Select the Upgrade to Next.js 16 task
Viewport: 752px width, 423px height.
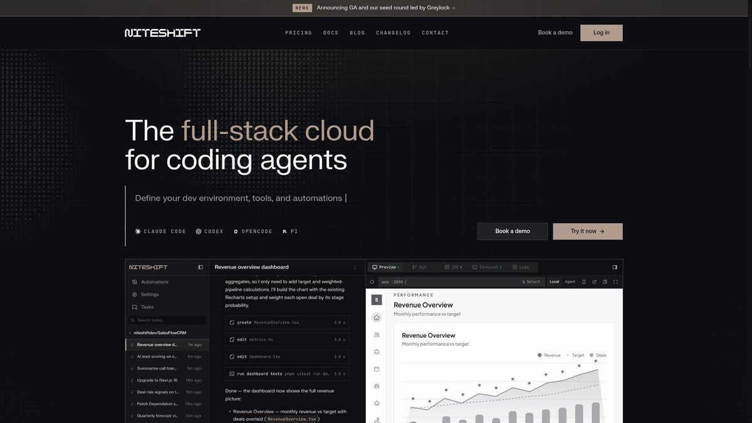(167, 380)
